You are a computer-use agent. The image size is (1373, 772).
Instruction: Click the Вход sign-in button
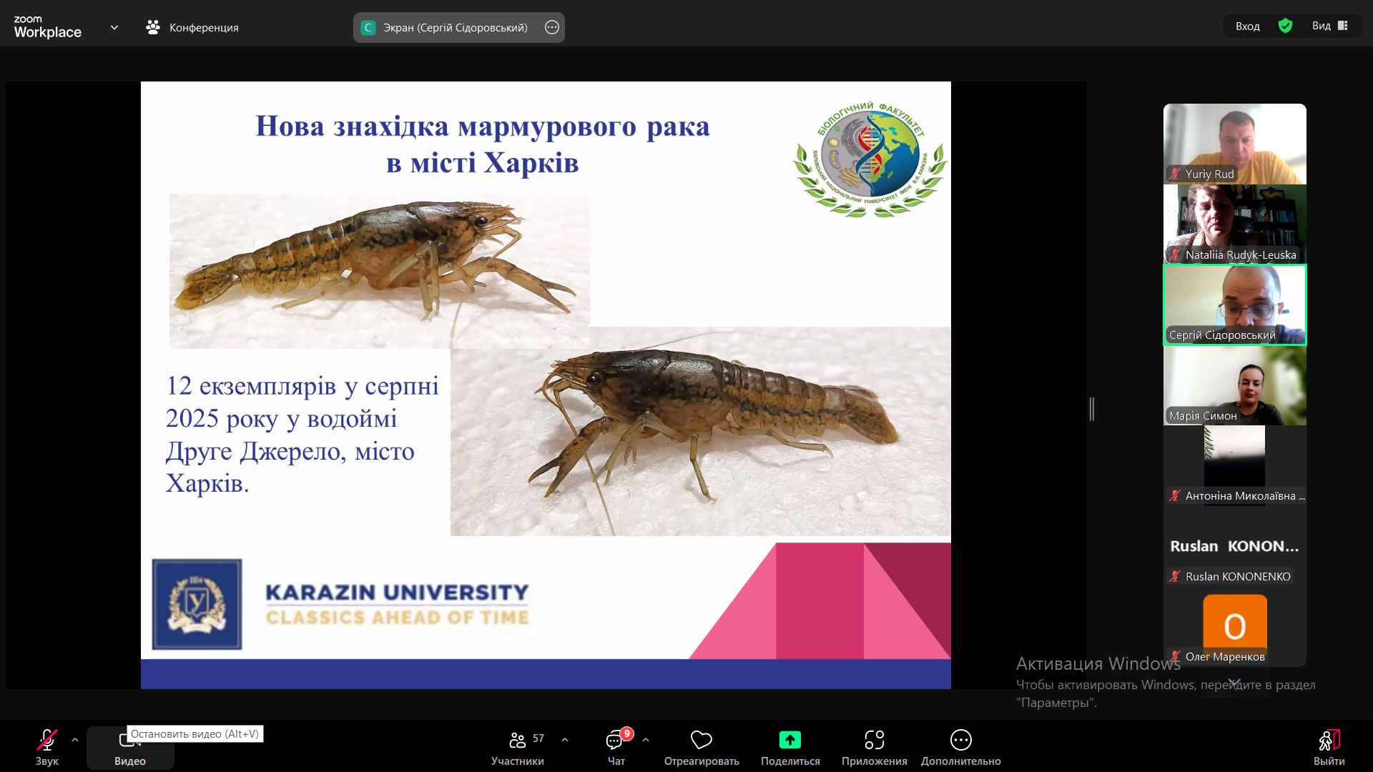(1247, 26)
